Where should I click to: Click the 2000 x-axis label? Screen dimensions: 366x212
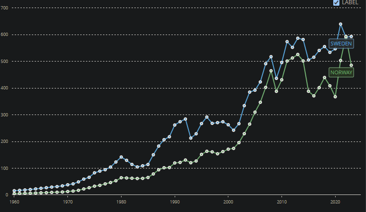click(x=228, y=202)
